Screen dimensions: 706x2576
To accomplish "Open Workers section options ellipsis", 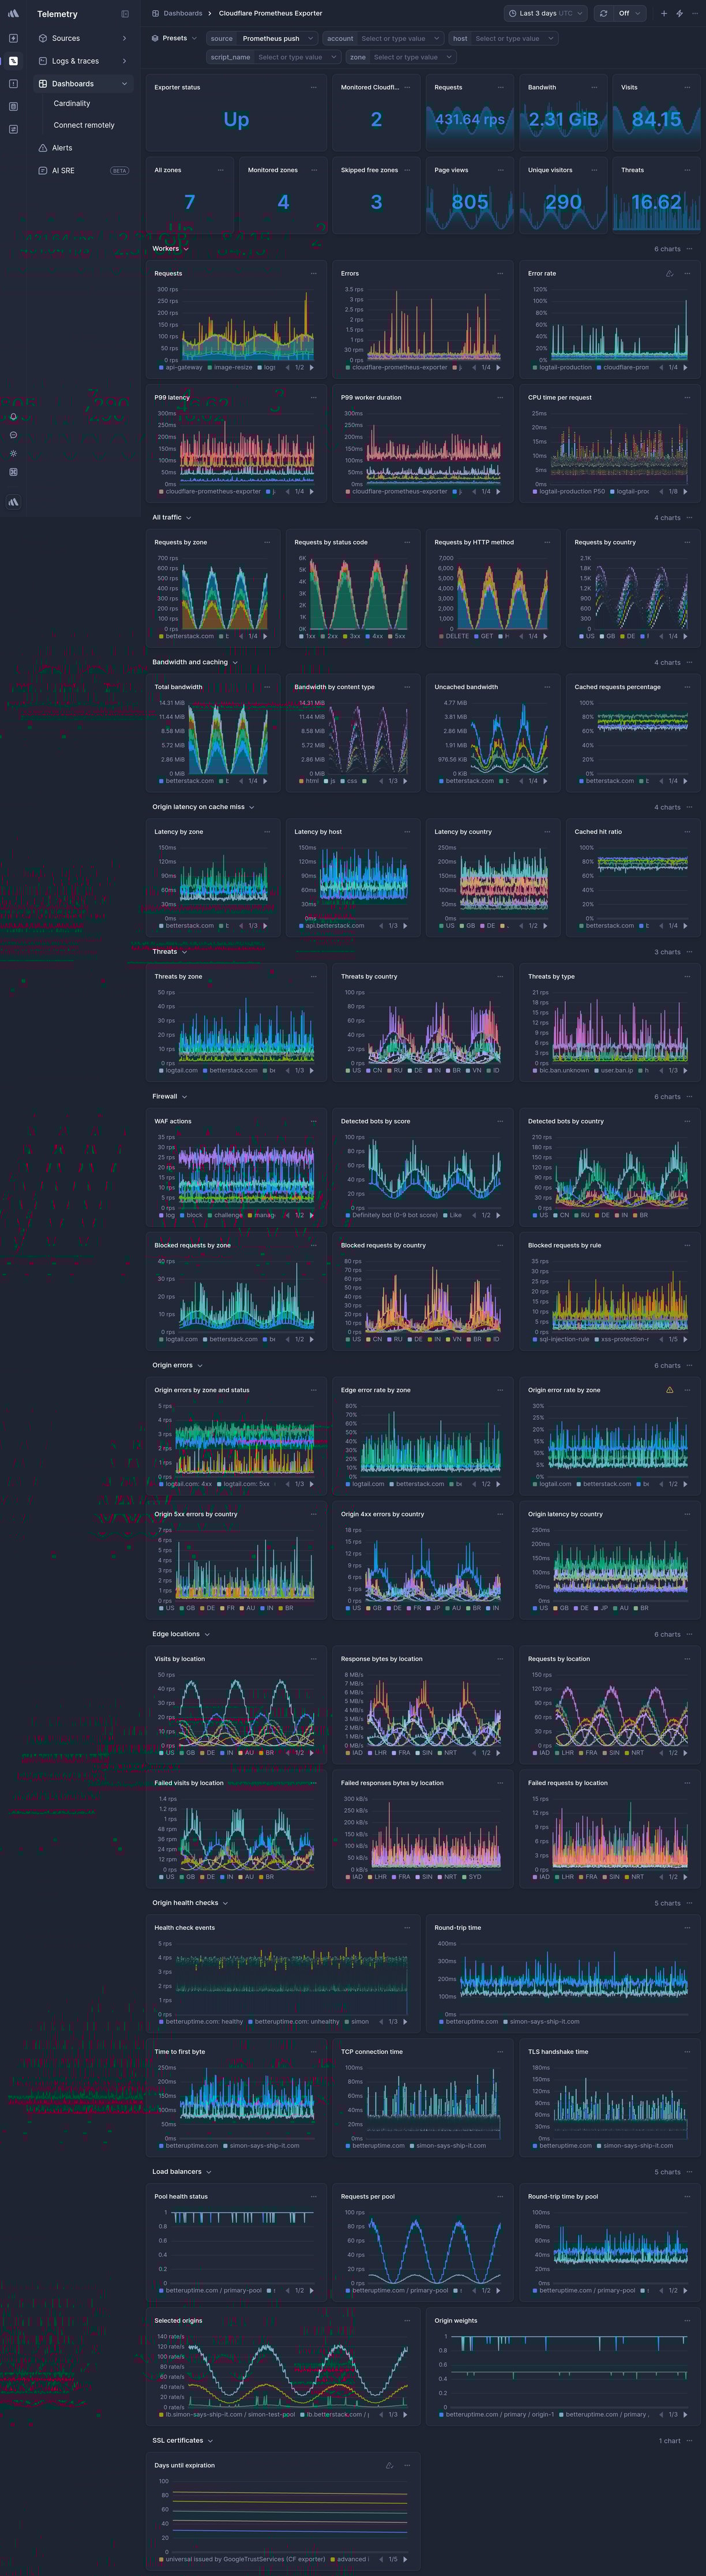I will [689, 249].
